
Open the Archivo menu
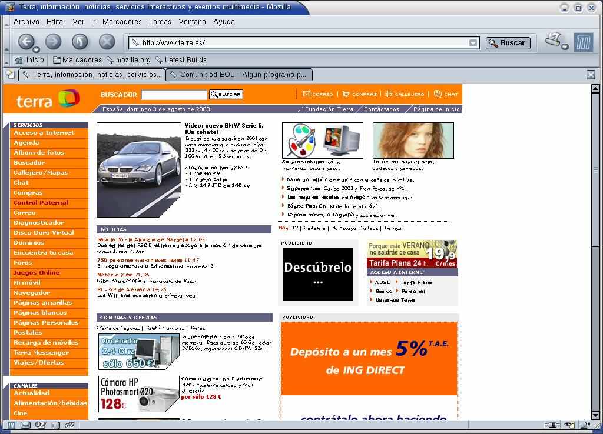tap(26, 22)
